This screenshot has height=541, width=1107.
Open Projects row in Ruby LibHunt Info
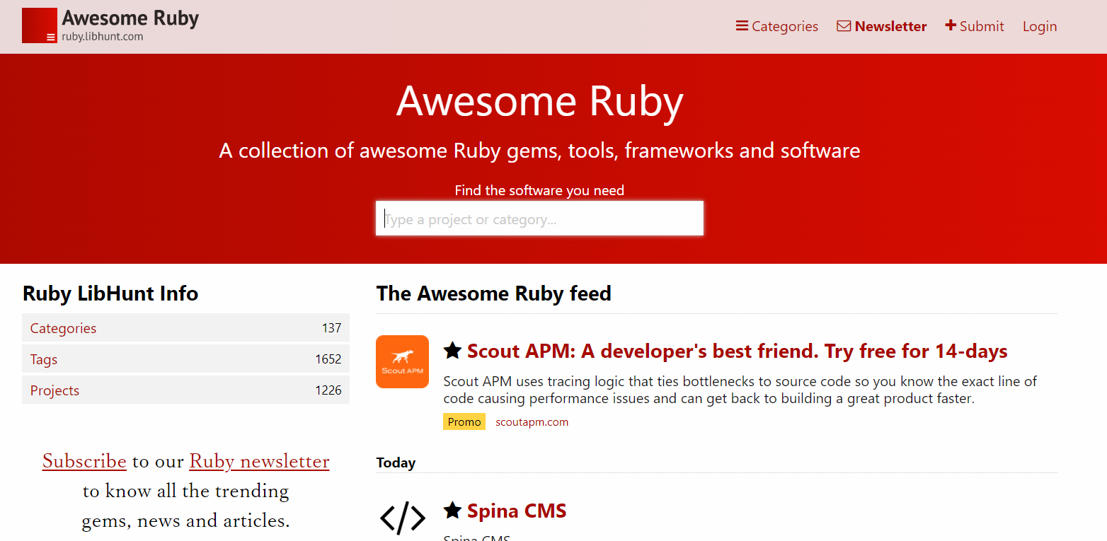[185, 390]
